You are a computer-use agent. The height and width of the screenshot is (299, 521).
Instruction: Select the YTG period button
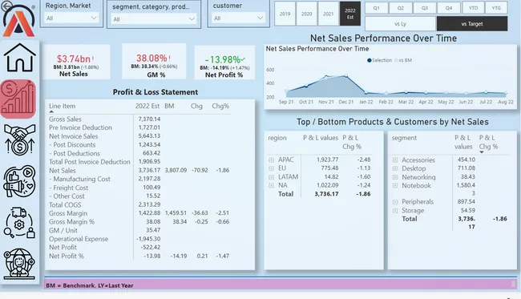pyautogui.click(x=496, y=8)
